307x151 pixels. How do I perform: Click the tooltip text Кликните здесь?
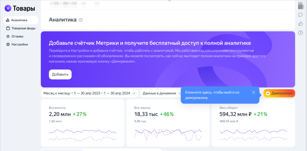click(212, 95)
